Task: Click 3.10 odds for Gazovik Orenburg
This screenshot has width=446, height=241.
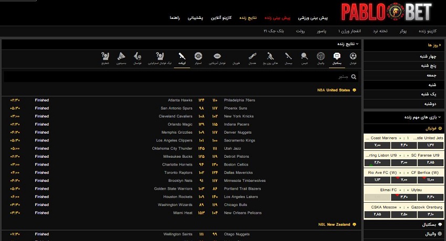Action: pos(430,214)
